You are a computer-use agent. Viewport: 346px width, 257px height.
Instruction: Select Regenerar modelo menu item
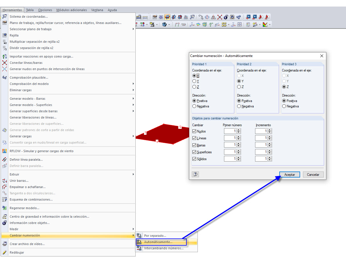[68, 208]
